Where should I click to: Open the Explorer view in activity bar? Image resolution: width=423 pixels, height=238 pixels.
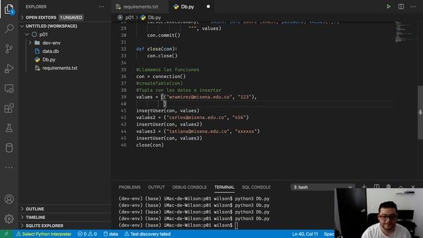(x=9, y=9)
